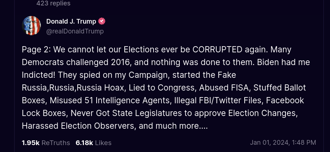330x152 pixels.
Task: Open the profile avatar picture
Action: point(31,26)
